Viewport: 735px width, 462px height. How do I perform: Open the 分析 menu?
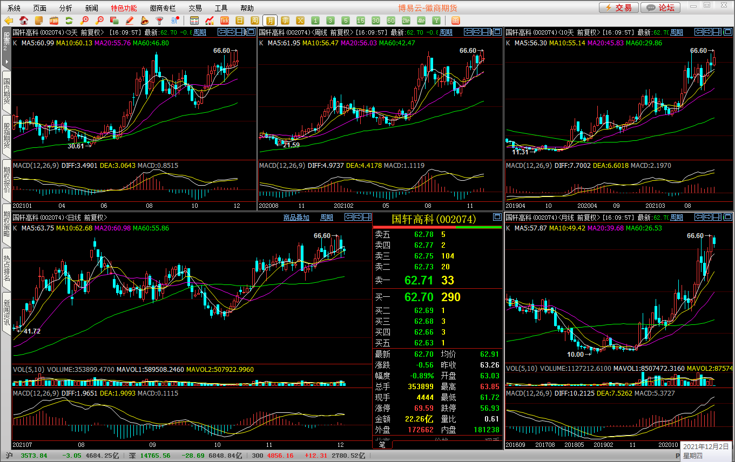coord(65,8)
